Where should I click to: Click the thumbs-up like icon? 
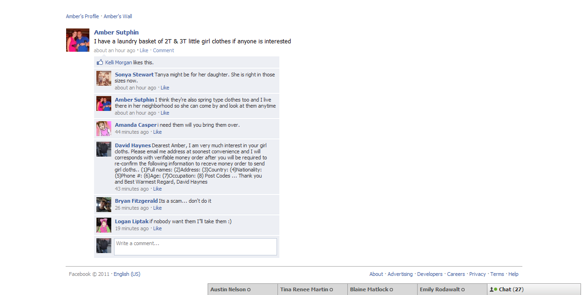[100, 62]
